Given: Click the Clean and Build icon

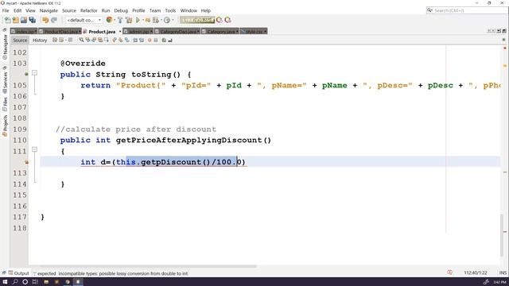Looking at the screenshot, I should [129, 20].
